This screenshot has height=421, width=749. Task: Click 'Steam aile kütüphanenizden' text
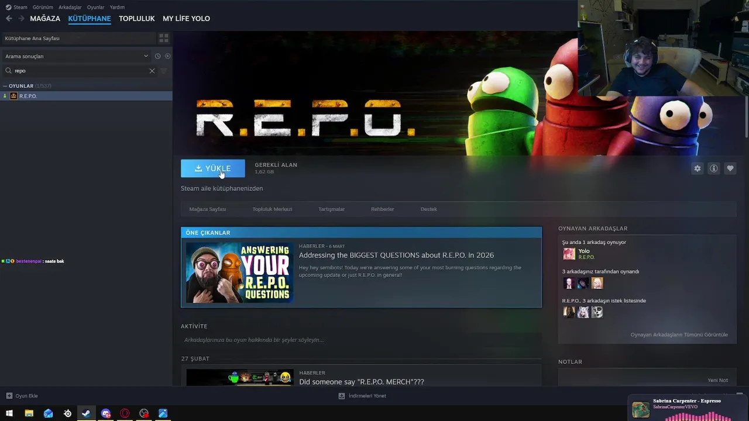coord(222,188)
